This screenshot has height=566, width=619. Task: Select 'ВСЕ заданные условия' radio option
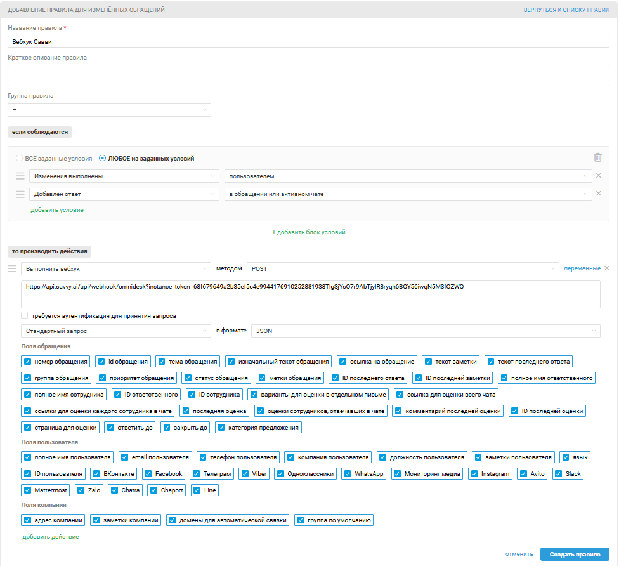(x=20, y=159)
